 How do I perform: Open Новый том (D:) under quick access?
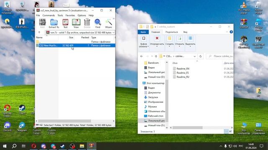tap(156, 77)
